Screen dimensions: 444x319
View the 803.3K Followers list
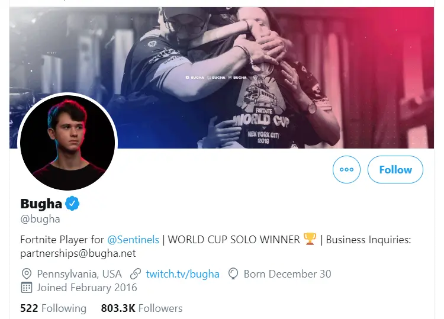click(141, 308)
